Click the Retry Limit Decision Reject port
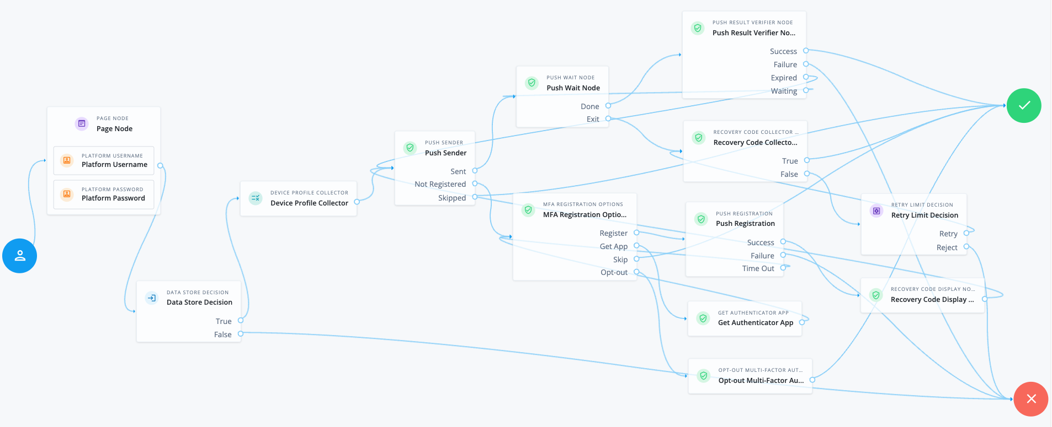This screenshot has height=427, width=1052. pyautogui.click(x=966, y=247)
